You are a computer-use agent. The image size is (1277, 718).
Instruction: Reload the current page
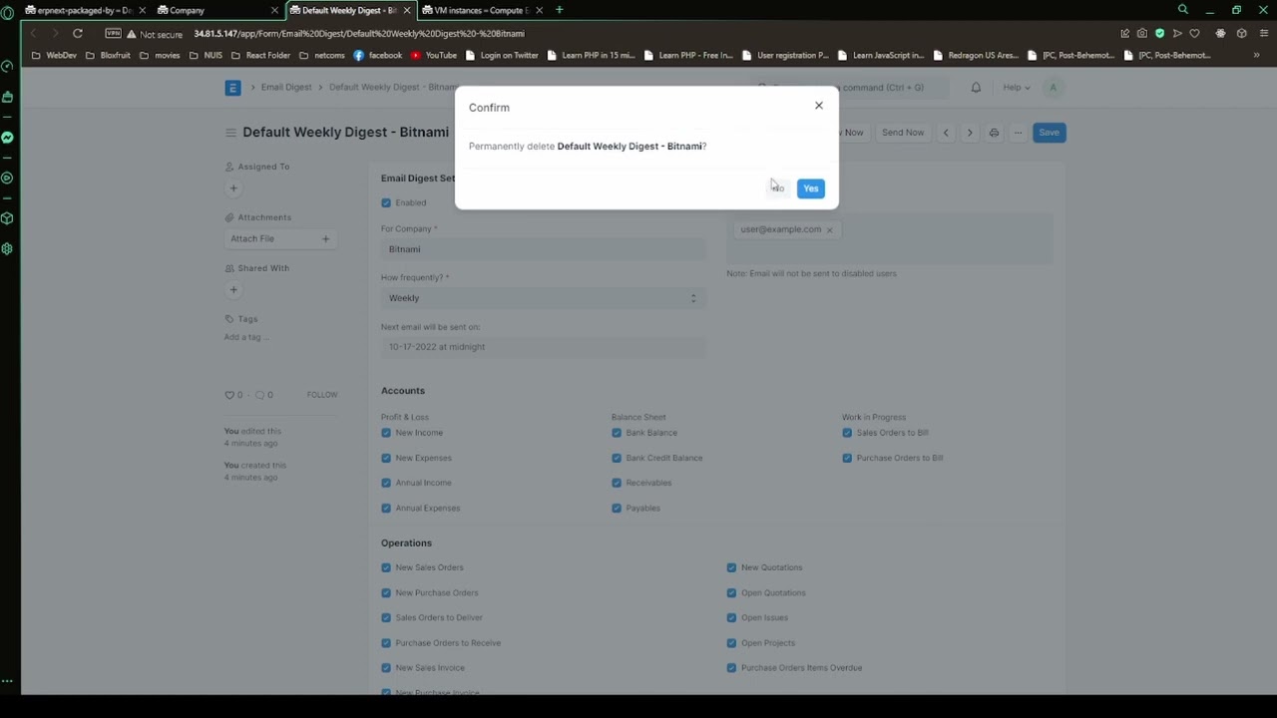click(x=77, y=33)
